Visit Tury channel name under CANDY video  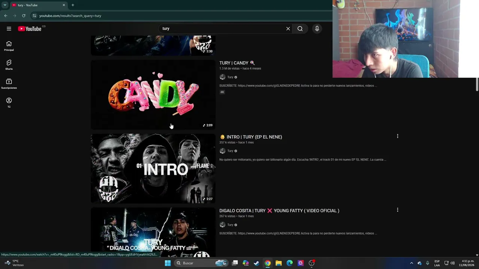tap(230, 77)
